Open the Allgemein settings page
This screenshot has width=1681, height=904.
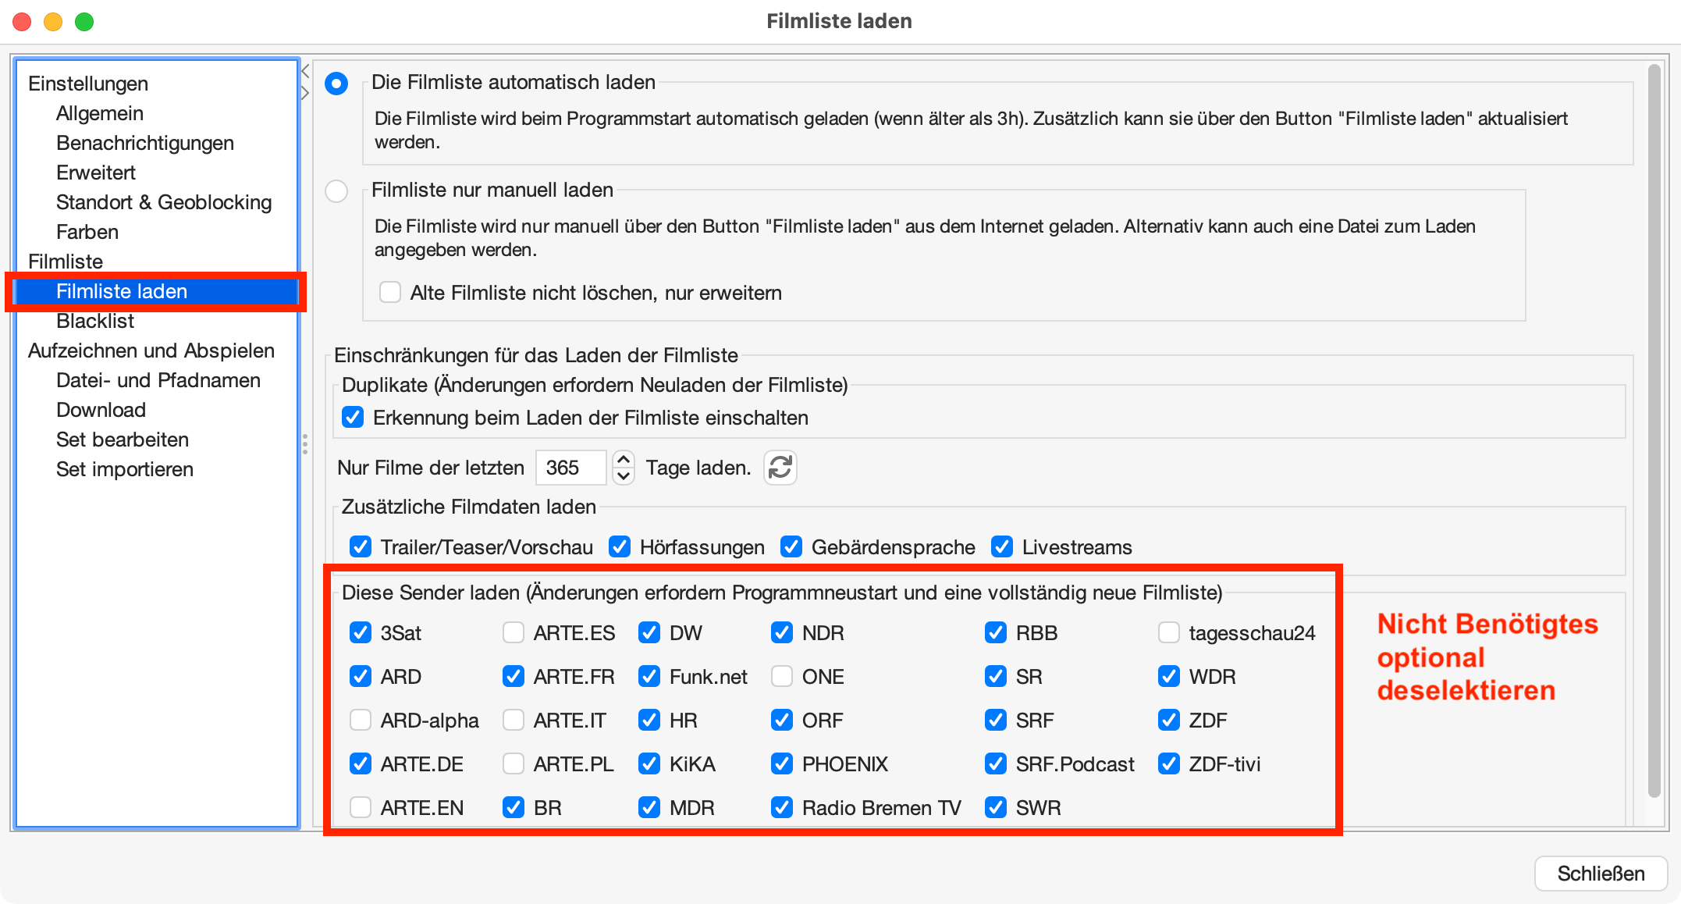[100, 113]
